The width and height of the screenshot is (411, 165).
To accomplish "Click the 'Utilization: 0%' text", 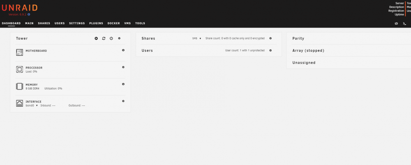I will (x=53, y=89).
